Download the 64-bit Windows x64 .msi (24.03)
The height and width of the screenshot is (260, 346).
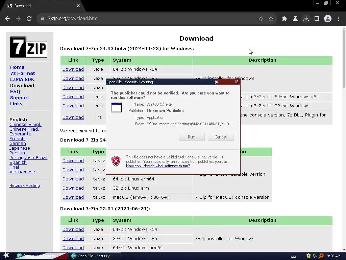tap(73, 96)
